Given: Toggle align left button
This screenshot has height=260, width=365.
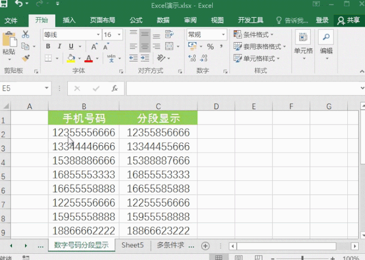Looking at the screenshot, I should [x=133, y=47].
